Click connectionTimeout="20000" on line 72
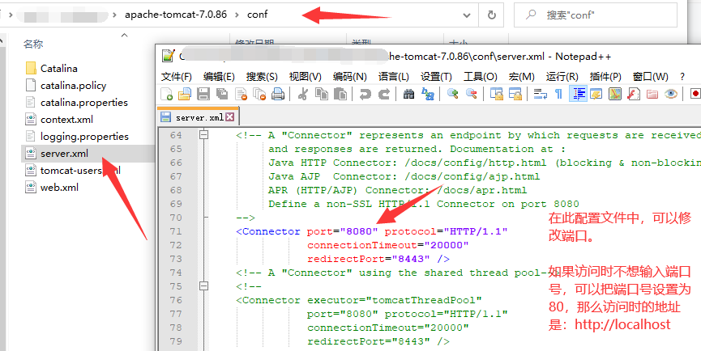 (x=387, y=245)
